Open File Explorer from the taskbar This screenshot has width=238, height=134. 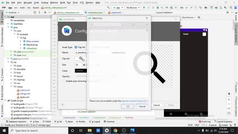coord(90,131)
